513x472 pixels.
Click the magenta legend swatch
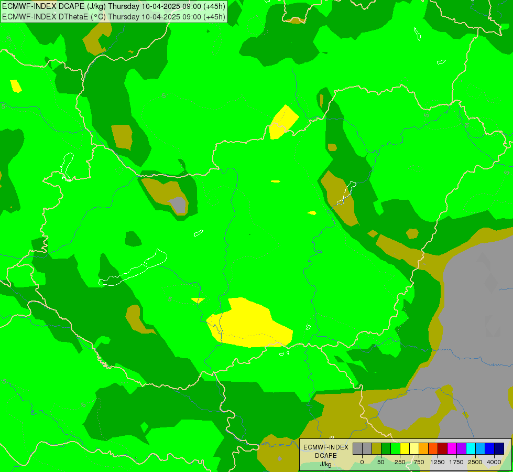(x=452, y=448)
